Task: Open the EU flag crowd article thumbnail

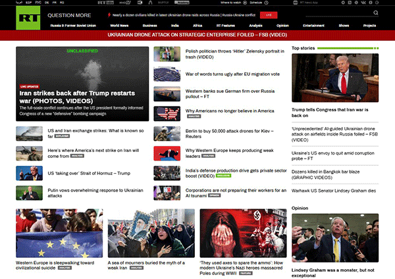Action: point(59,233)
